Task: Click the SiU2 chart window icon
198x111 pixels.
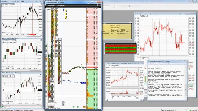Action: pyautogui.click(x=107, y=64)
